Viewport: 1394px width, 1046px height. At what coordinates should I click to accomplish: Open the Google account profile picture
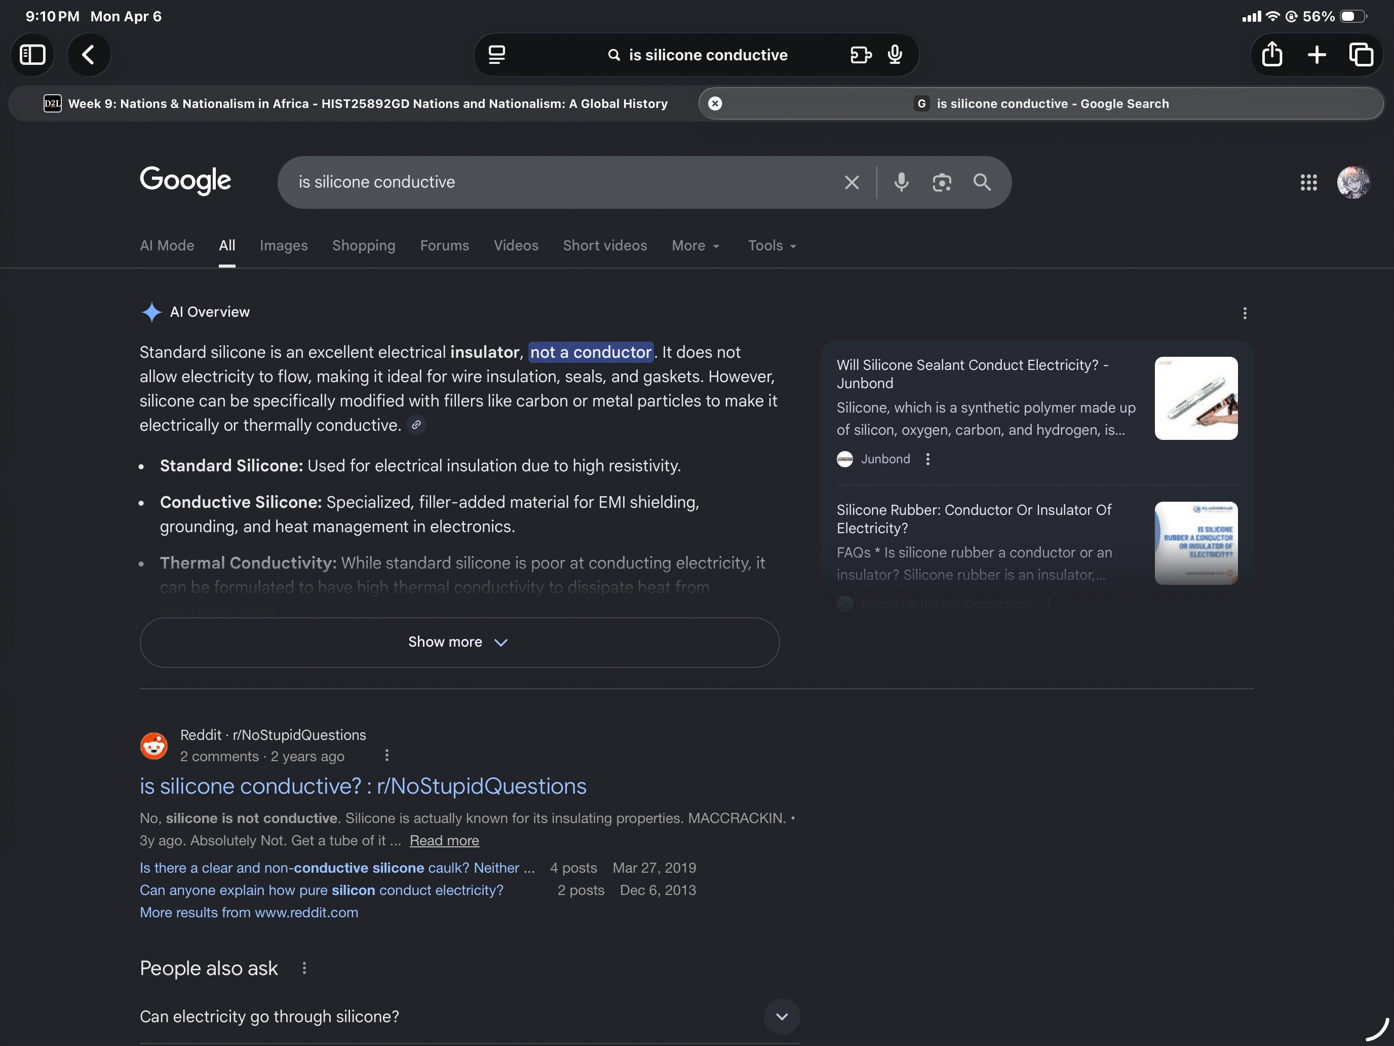tap(1353, 183)
